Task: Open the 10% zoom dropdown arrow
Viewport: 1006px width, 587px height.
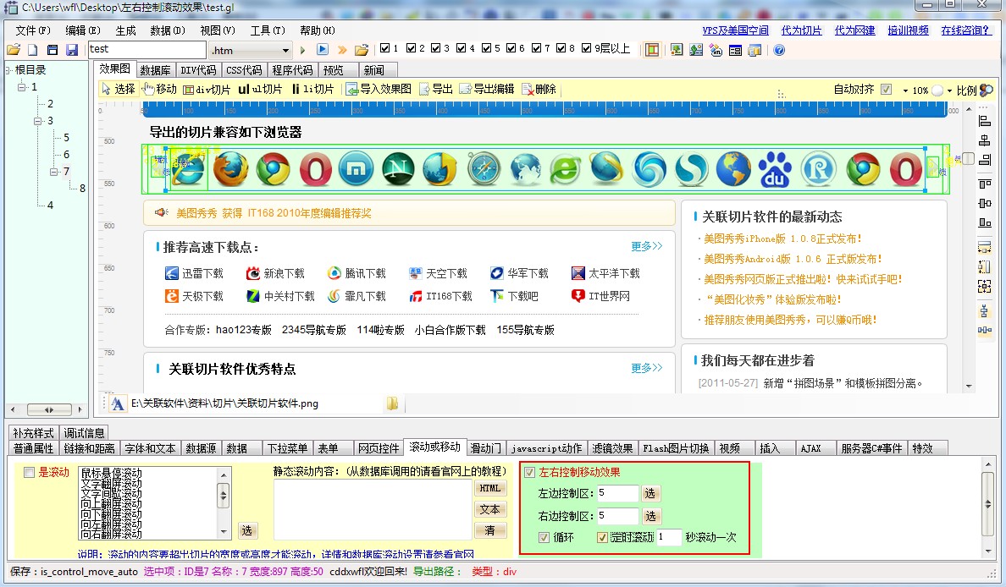Action: tap(905, 91)
